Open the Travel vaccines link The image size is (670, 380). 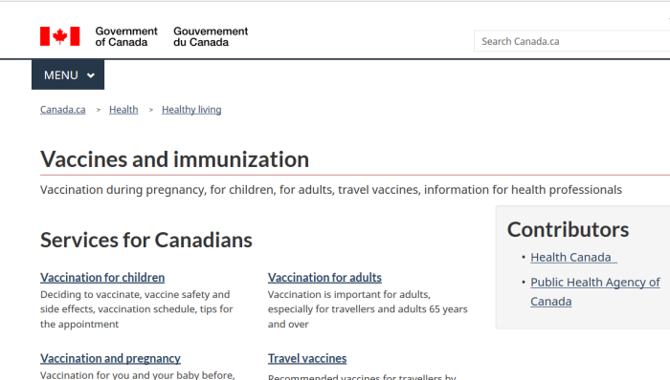tap(307, 358)
